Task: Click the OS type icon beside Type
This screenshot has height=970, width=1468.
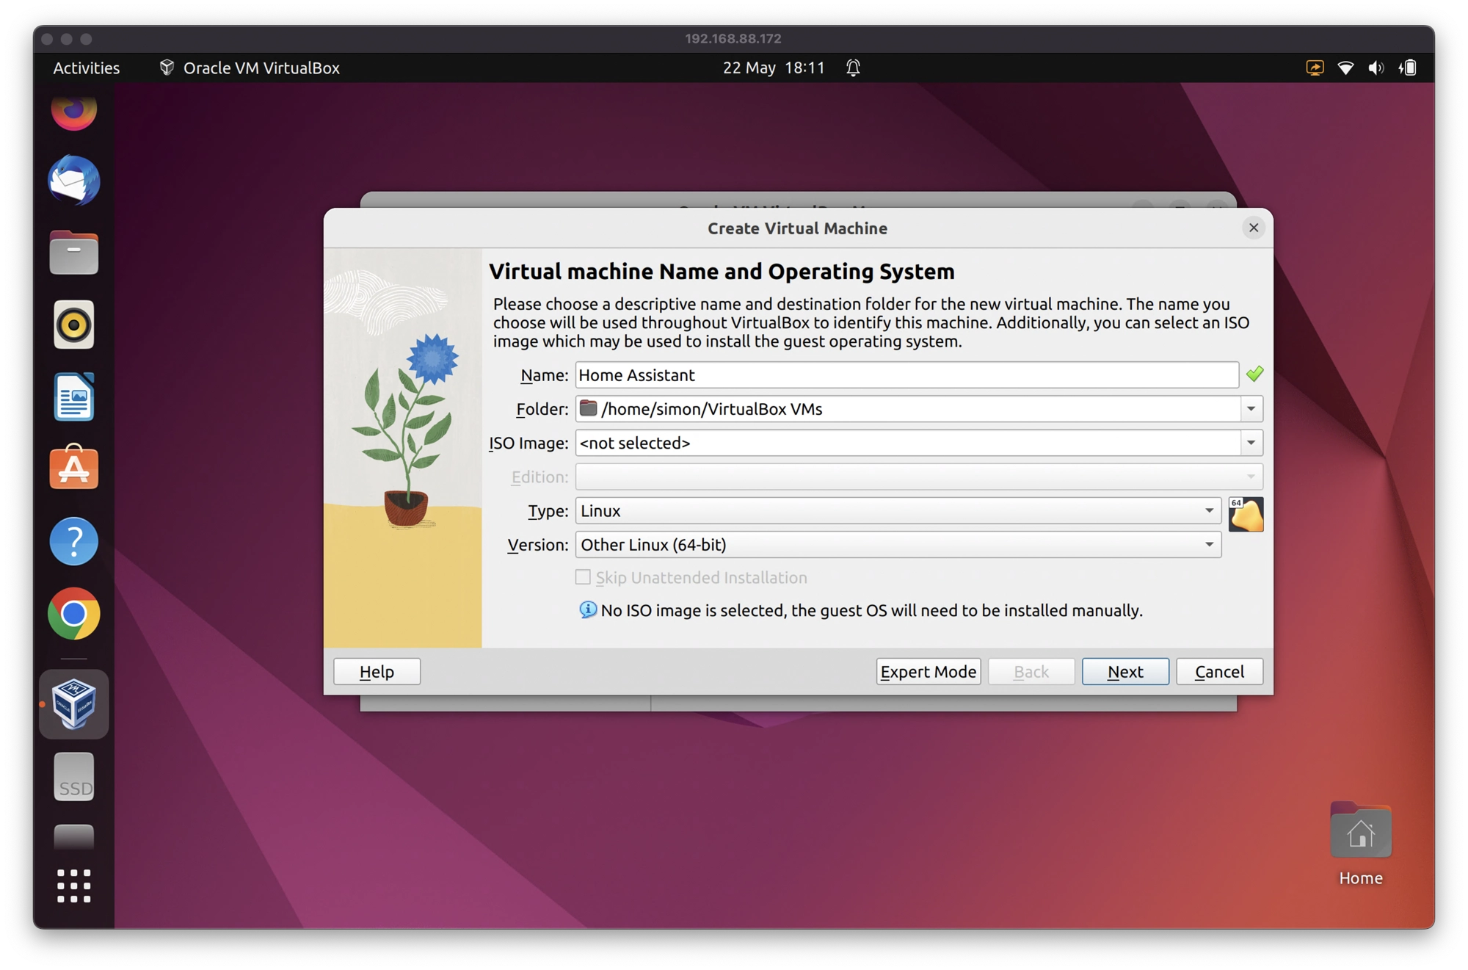Action: coord(1246,514)
